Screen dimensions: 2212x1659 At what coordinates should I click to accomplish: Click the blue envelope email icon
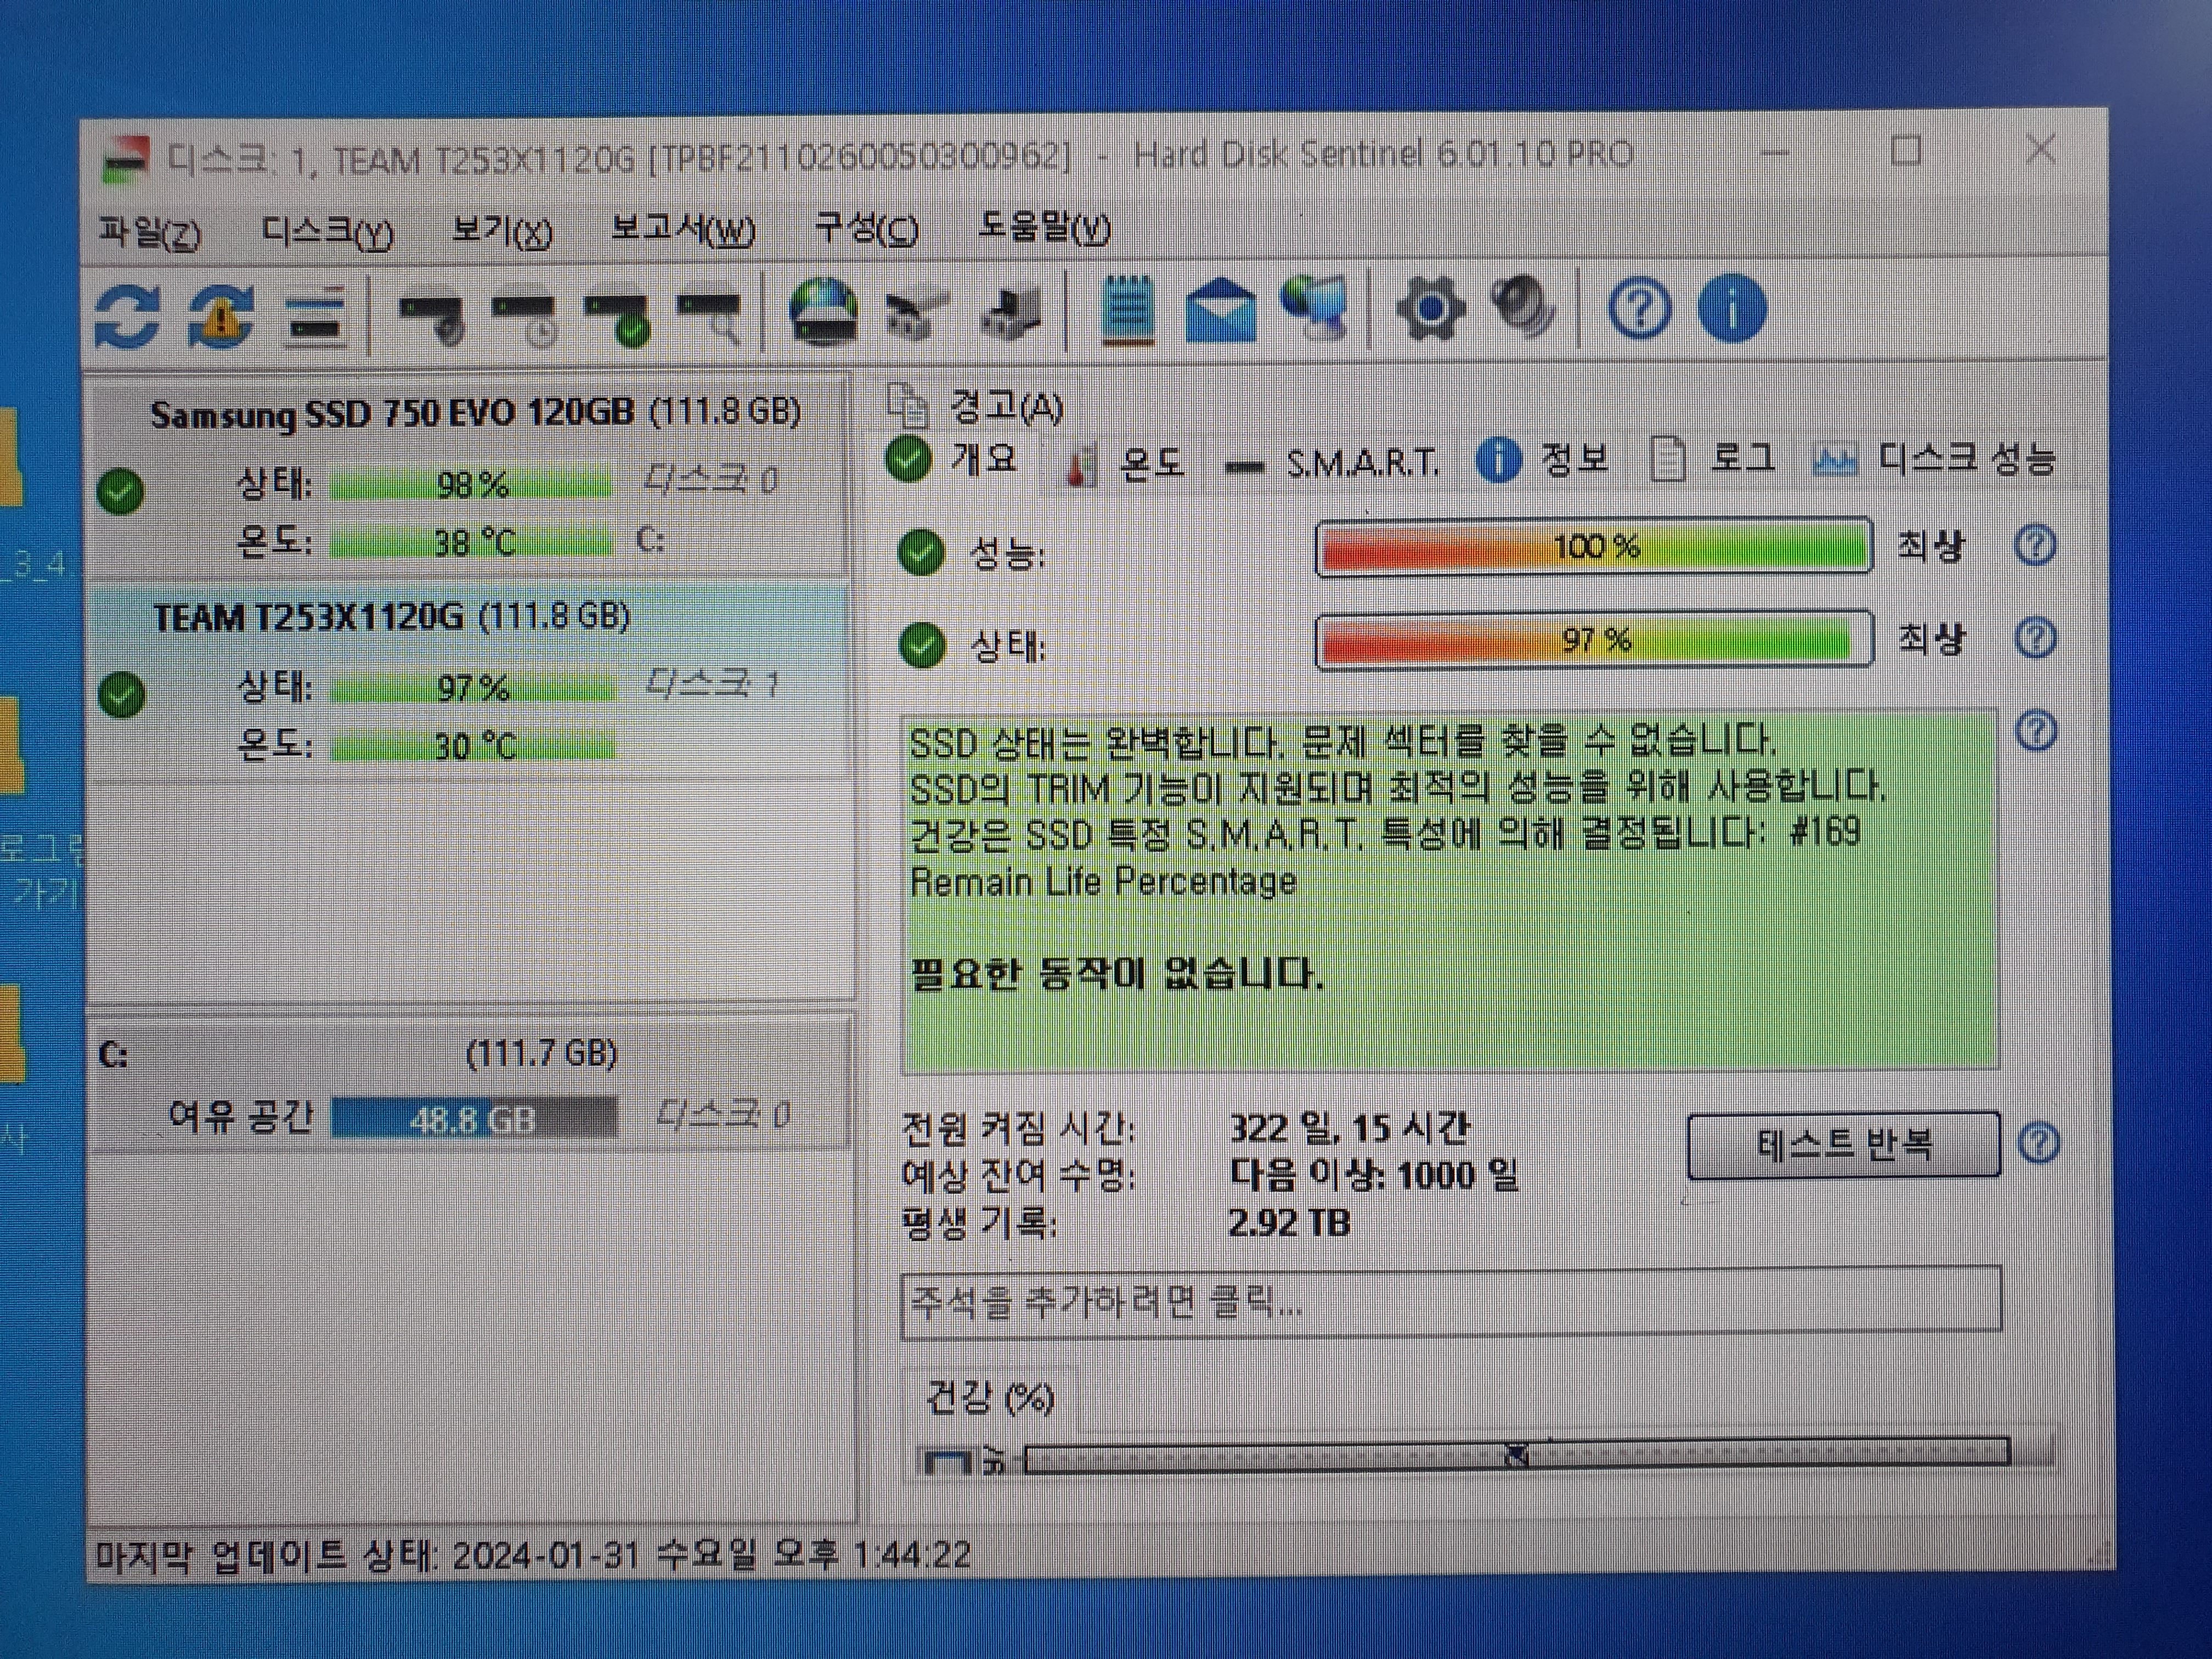pyautogui.click(x=1220, y=312)
